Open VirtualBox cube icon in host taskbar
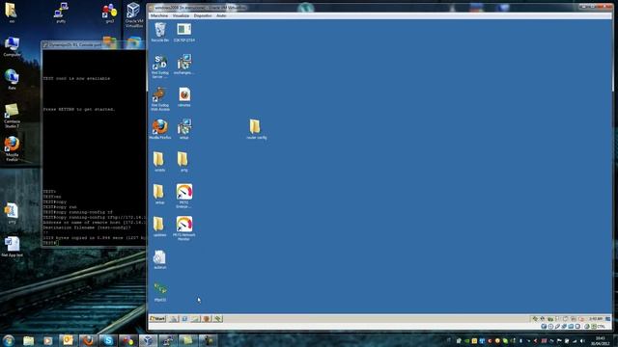The image size is (618, 347). 148,340
